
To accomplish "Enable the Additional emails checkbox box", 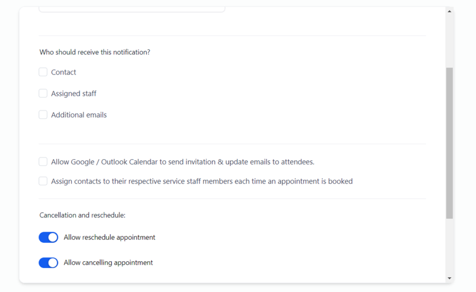I will tap(43, 115).
